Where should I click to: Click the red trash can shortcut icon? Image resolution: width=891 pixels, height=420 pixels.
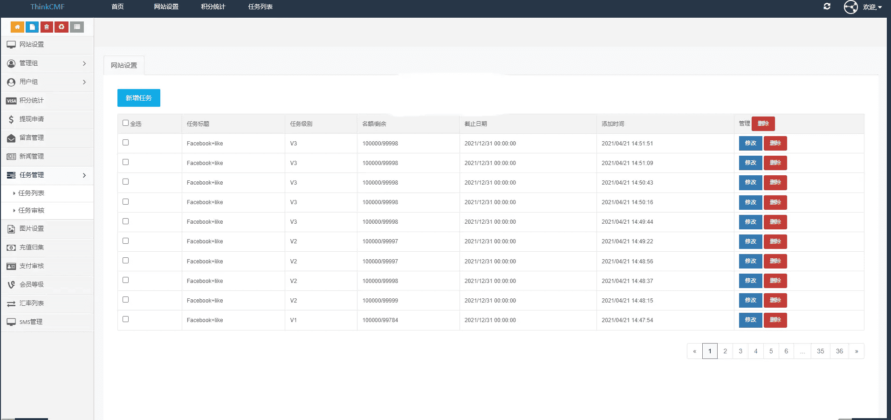pos(47,27)
